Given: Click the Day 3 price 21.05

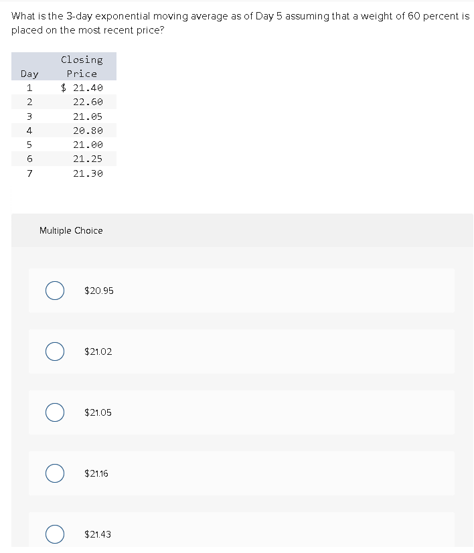Looking at the screenshot, I should point(88,116).
